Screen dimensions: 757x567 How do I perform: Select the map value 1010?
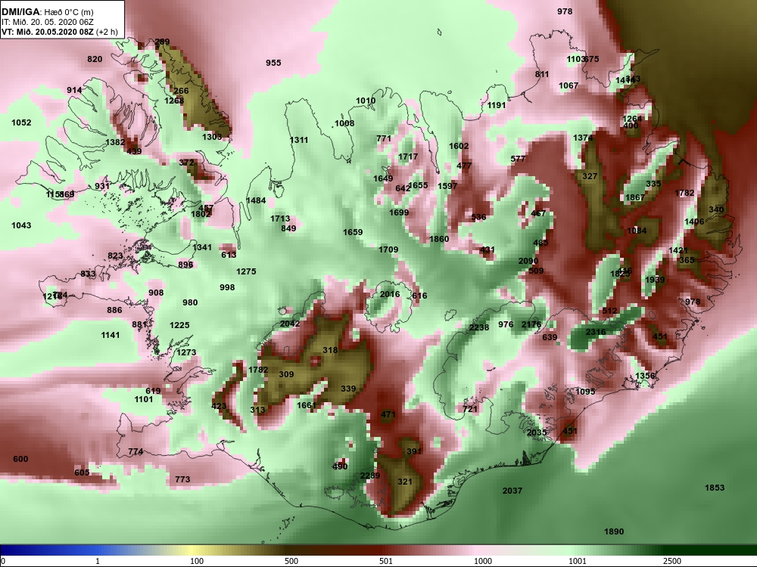[366, 101]
